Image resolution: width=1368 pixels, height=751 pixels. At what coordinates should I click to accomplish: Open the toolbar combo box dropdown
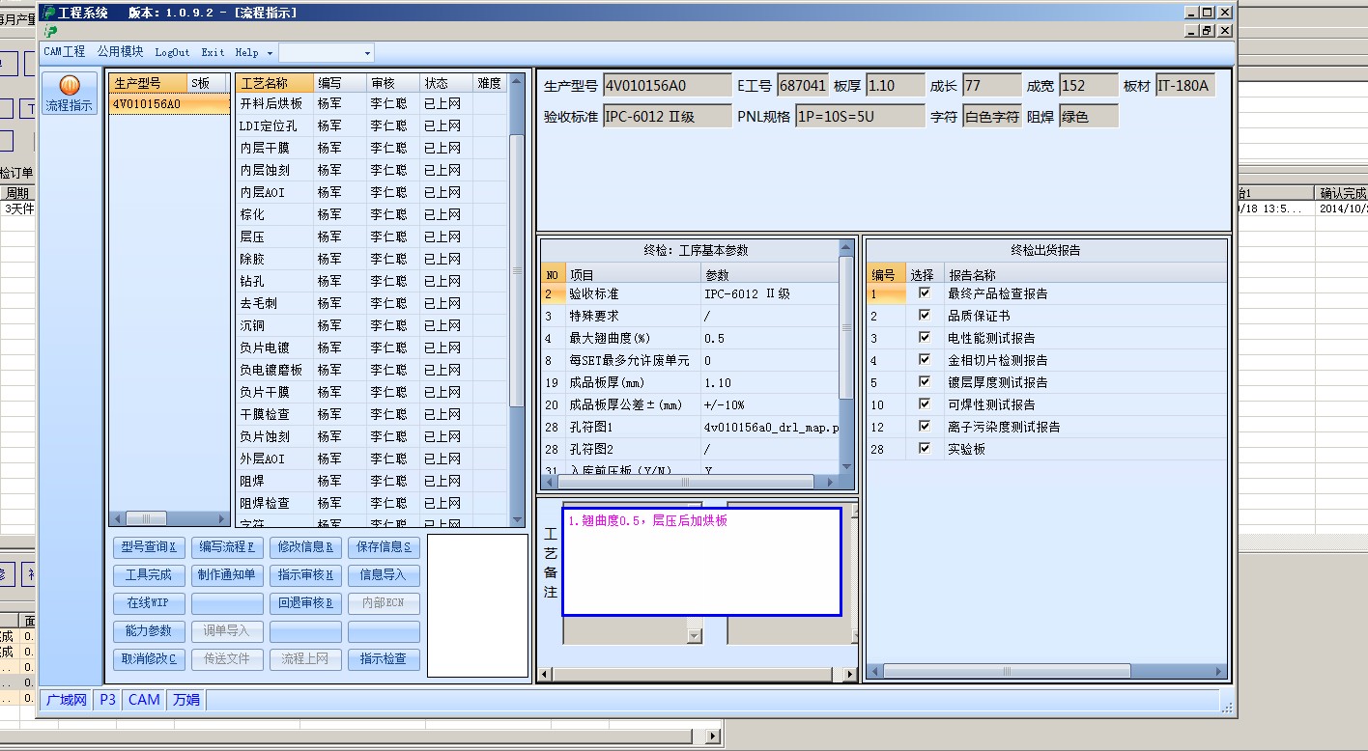click(x=367, y=53)
